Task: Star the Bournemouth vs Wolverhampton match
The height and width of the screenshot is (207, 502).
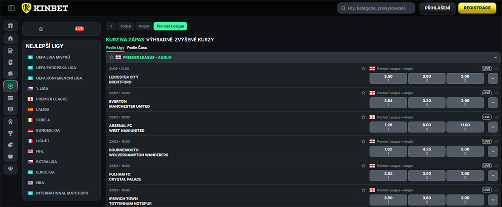Action: coord(363,141)
